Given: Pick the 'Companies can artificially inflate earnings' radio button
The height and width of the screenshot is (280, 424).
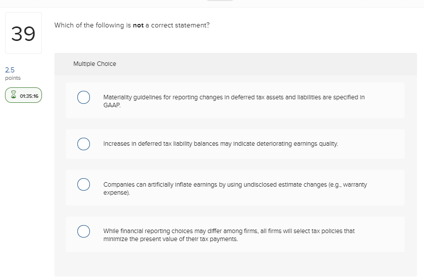Looking at the screenshot, I should (x=83, y=185).
